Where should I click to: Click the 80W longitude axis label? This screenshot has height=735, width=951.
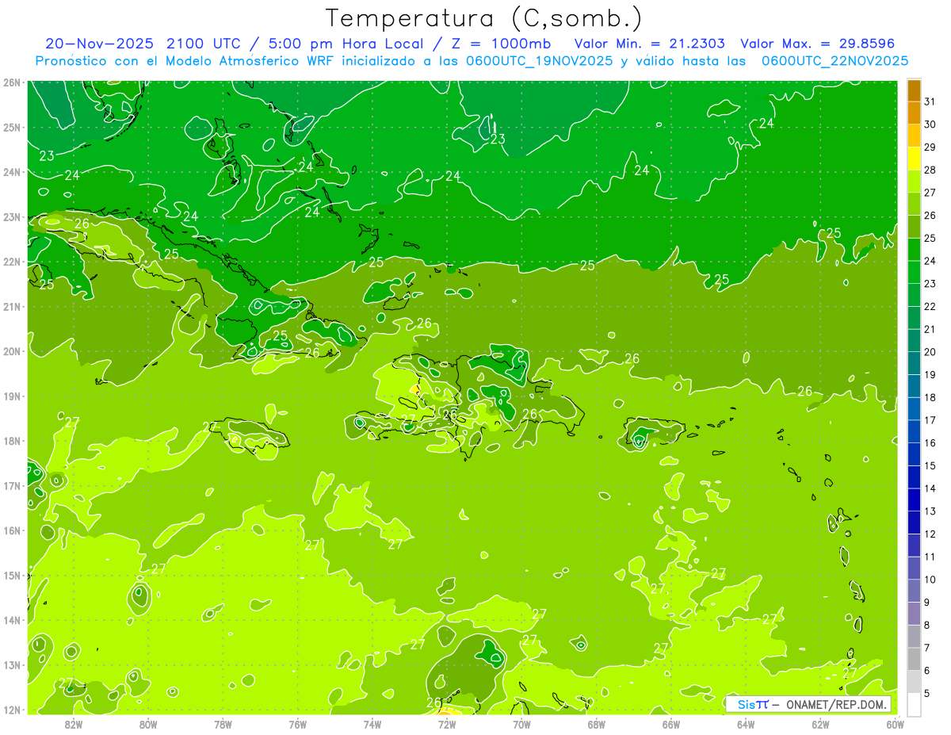pyautogui.click(x=147, y=724)
